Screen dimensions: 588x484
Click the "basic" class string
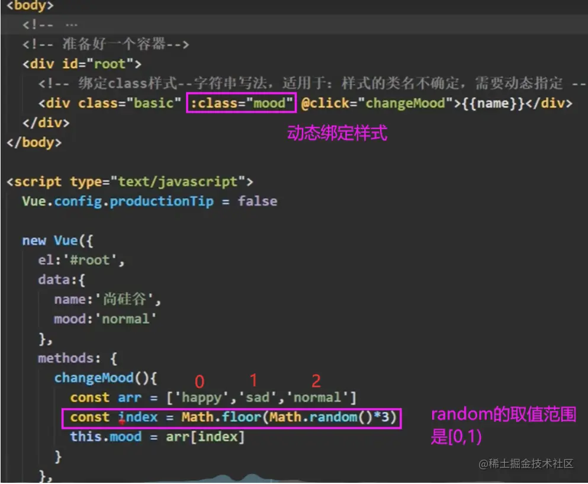(154, 103)
